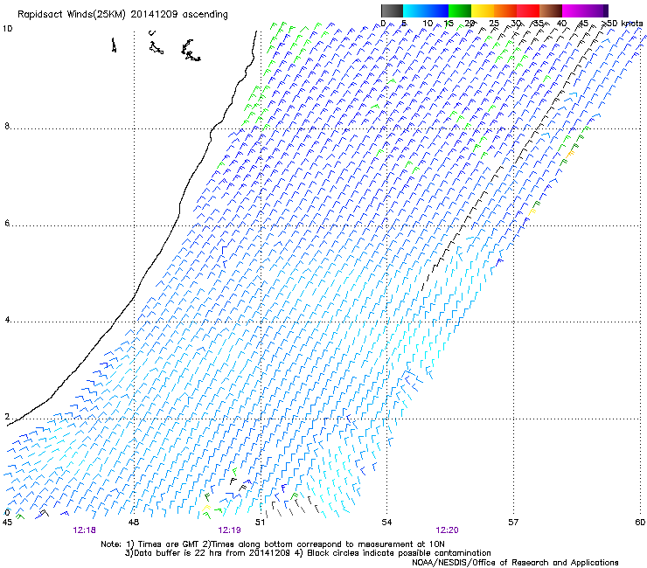The image size is (647, 568).
Task: Click the gray 0–5 knots legend swatch
Action: point(392,10)
